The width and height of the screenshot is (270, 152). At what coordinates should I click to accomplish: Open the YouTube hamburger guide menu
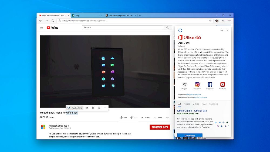tap(42, 28)
